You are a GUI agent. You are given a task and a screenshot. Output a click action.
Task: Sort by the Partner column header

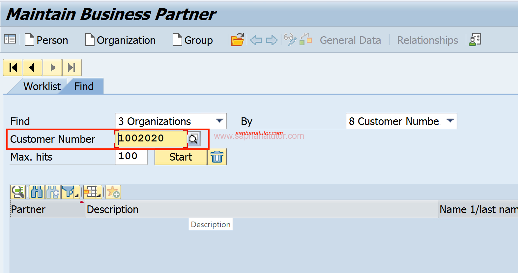click(48, 209)
